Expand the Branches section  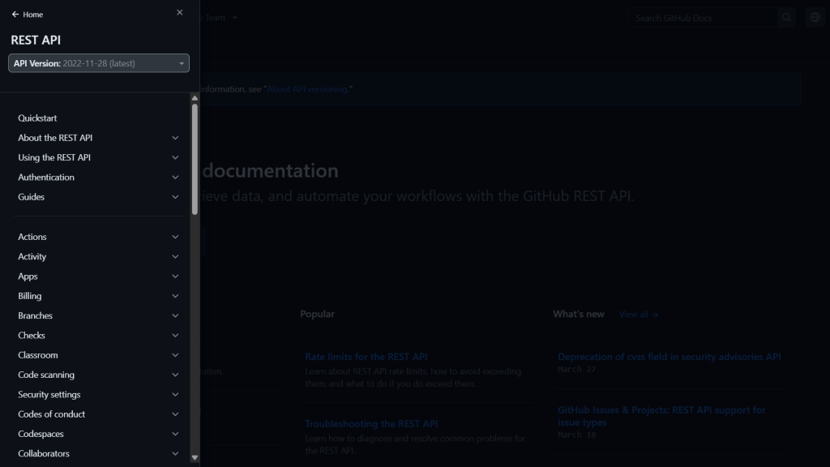(98, 315)
